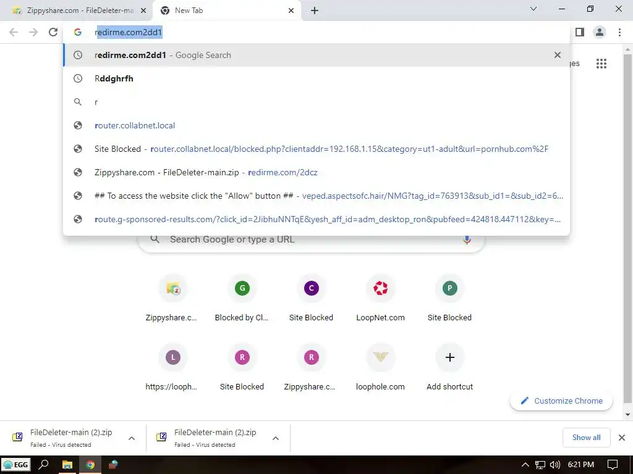Expand options for first FileDeleter-main (2).zip download
Viewport: 633px width, 474px height.
(x=132, y=438)
